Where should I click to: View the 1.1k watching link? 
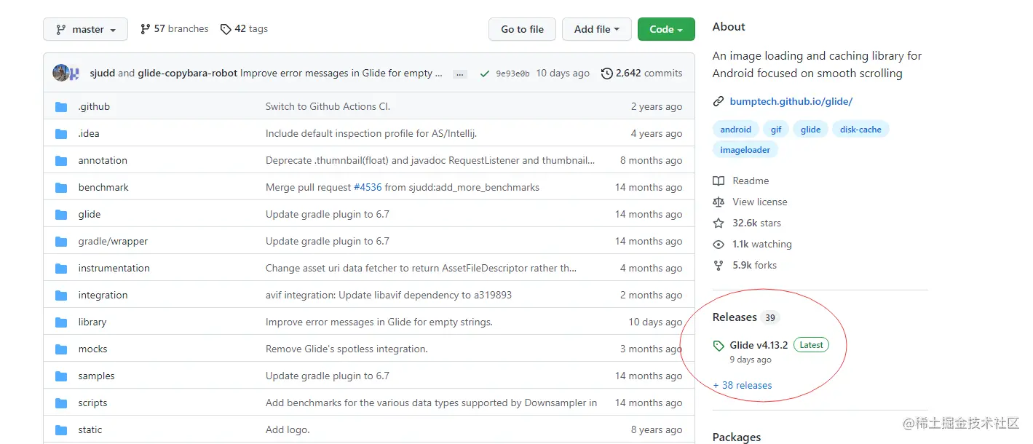coord(762,244)
